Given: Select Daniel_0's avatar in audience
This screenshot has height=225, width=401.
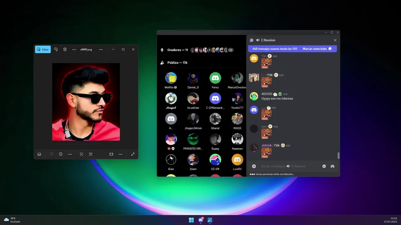Looking at the screenshot, I should pos(193,78).
